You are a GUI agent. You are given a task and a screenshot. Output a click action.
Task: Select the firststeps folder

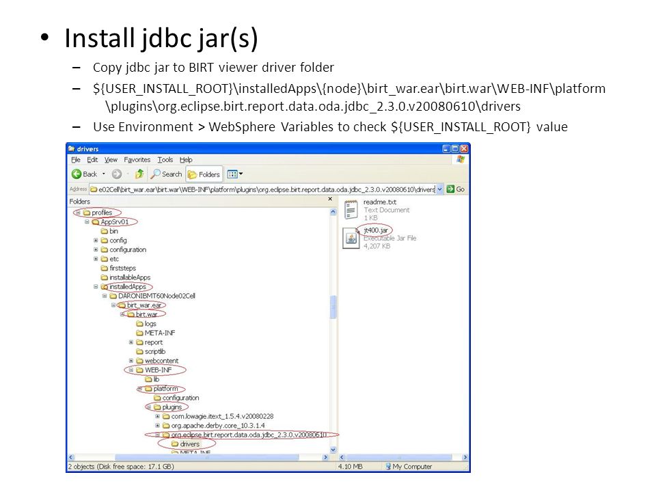tap(118, 268)
